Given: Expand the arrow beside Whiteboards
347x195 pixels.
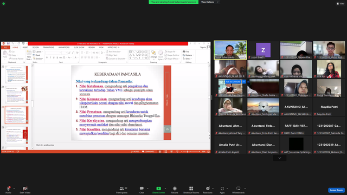Looking at the screenshot, I should click(245, 188).
